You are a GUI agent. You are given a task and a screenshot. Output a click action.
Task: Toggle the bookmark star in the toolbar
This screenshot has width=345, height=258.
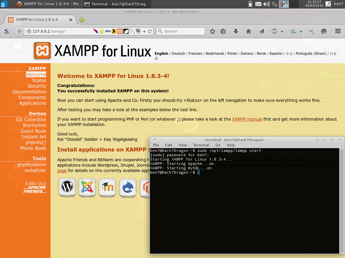213,31
